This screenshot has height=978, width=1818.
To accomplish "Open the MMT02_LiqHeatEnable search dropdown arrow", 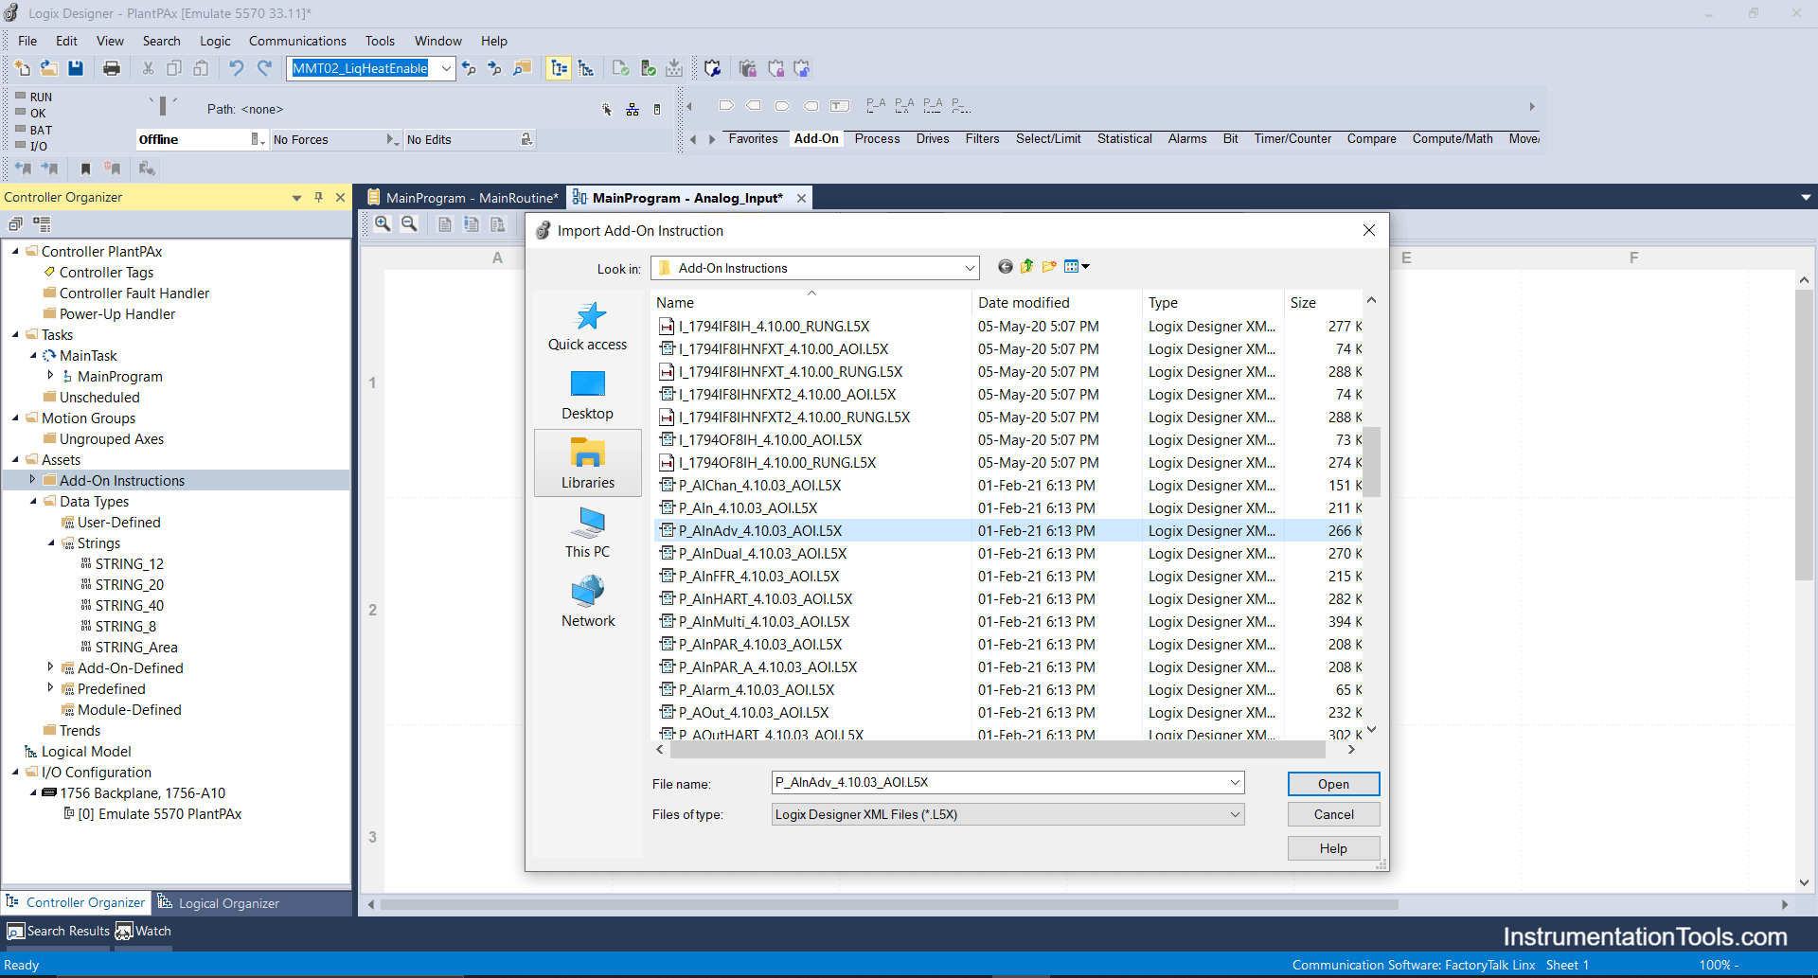I will click(x=446, y=68).
